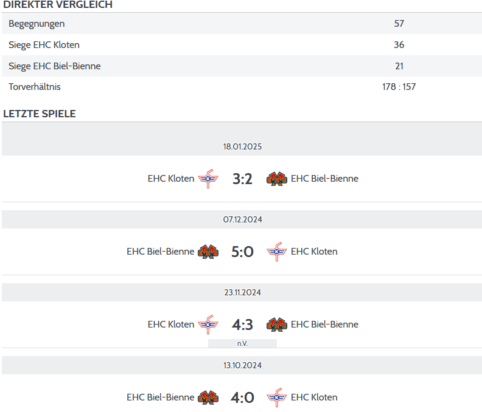Open the 5:0 match result
This screenshot has height=412, width=482.
pyautogui.click(x=242, y=252)
